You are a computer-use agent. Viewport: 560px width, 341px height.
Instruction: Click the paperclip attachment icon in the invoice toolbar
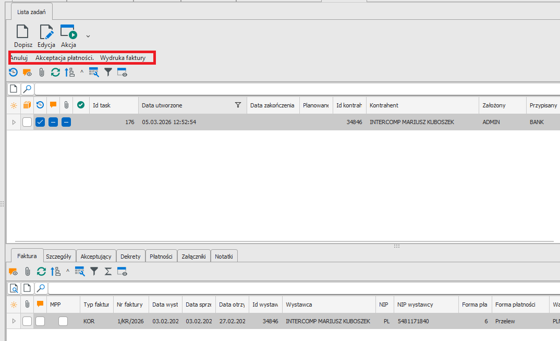[27, 271]
